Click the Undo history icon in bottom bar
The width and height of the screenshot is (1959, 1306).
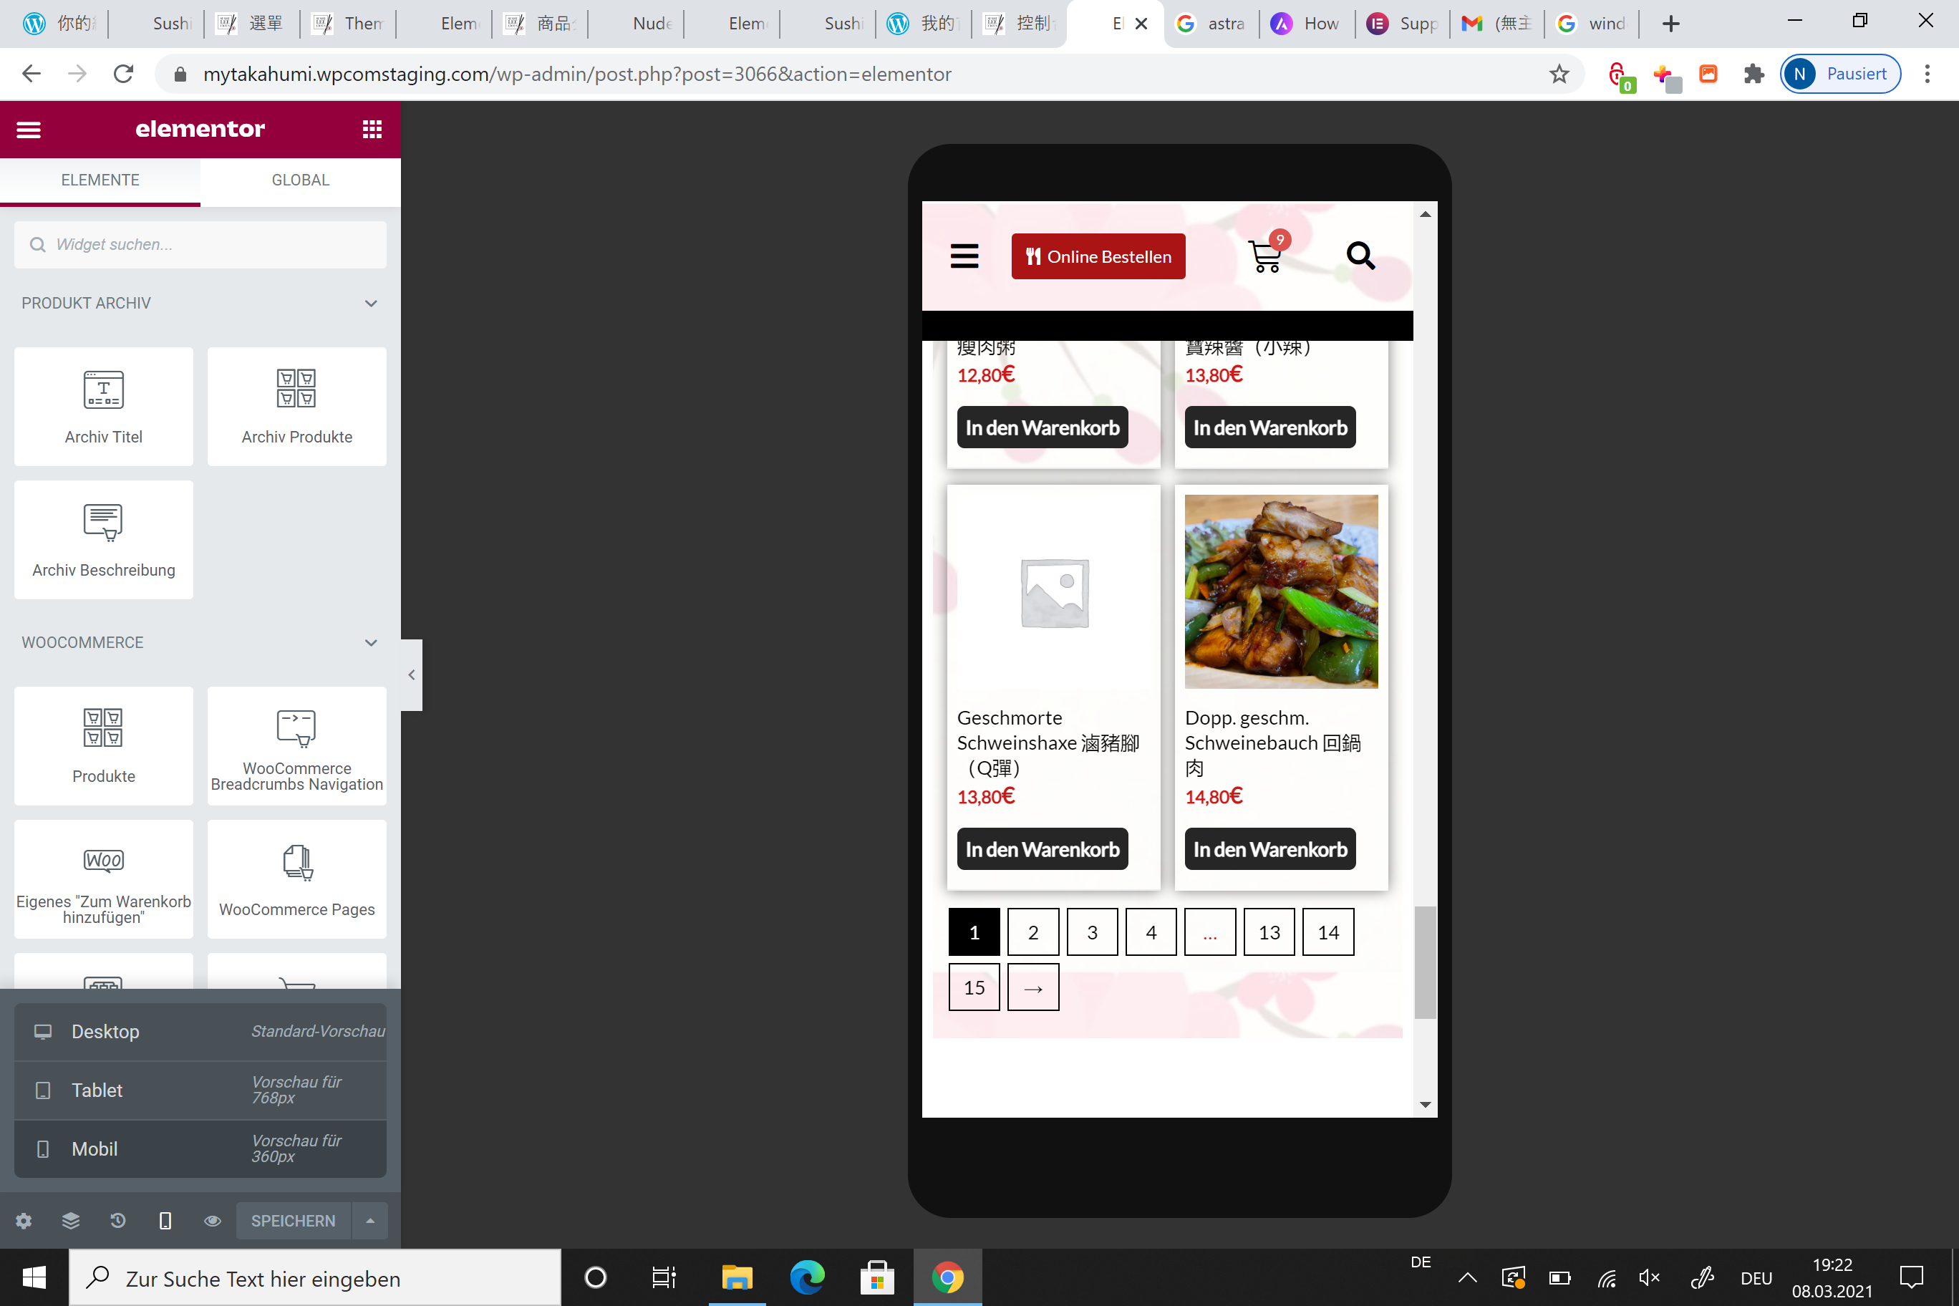point(117,1222)
